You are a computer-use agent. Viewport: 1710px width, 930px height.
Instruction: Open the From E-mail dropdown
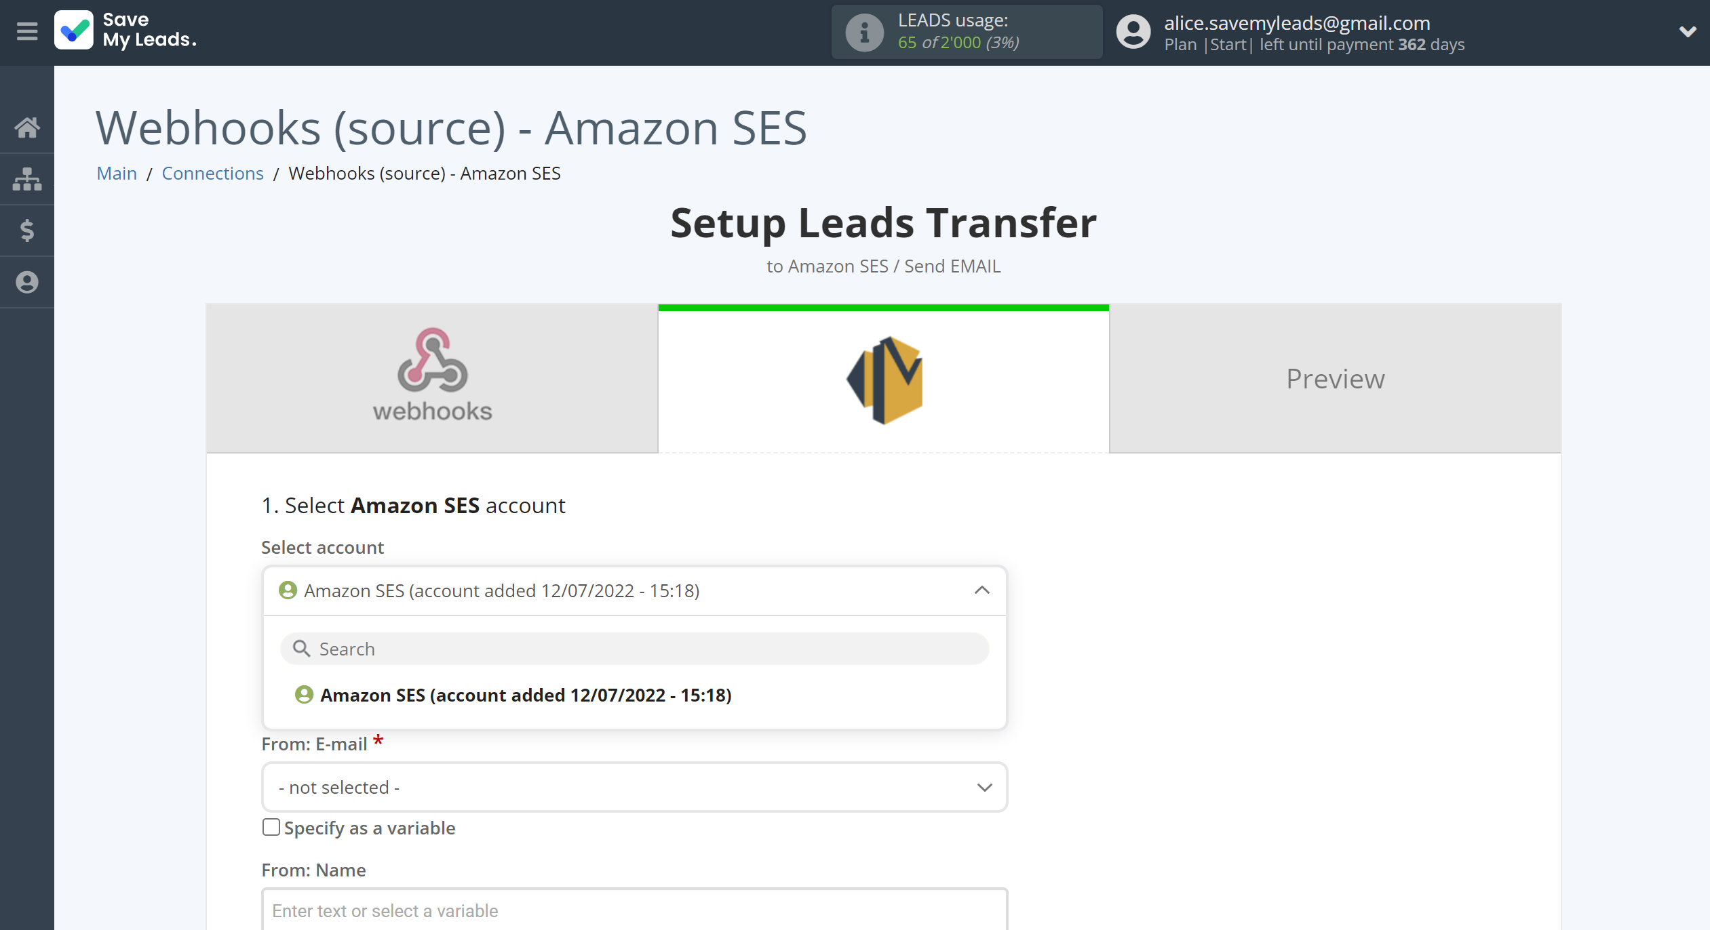tap(634, 787)
